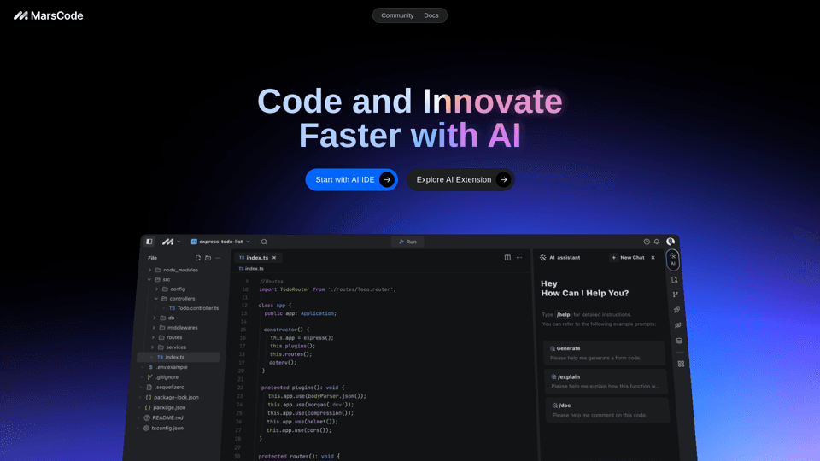Expand the dropdown arrow beside IDE MarsCode logo

[x=179, y=242]
